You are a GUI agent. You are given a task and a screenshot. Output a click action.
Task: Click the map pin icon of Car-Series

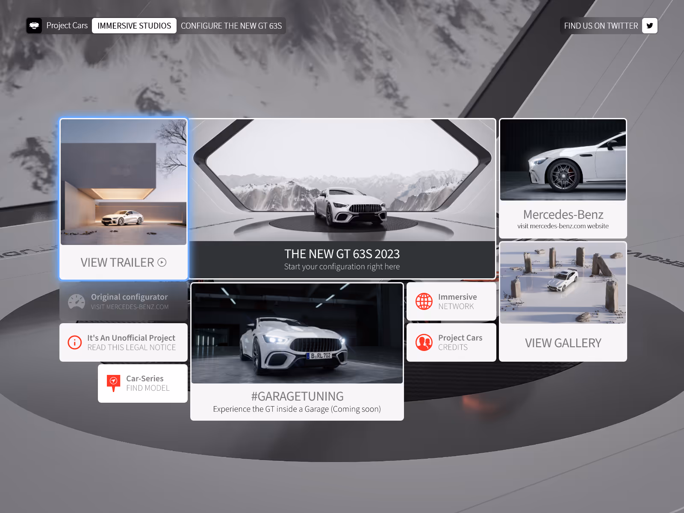(x=113, y=383)
